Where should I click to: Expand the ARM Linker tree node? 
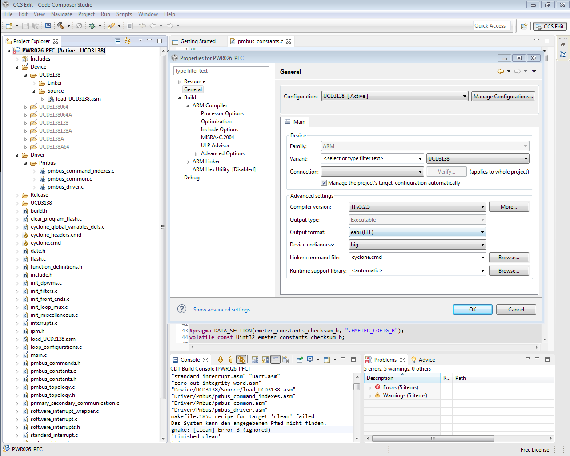click(188, 162)
